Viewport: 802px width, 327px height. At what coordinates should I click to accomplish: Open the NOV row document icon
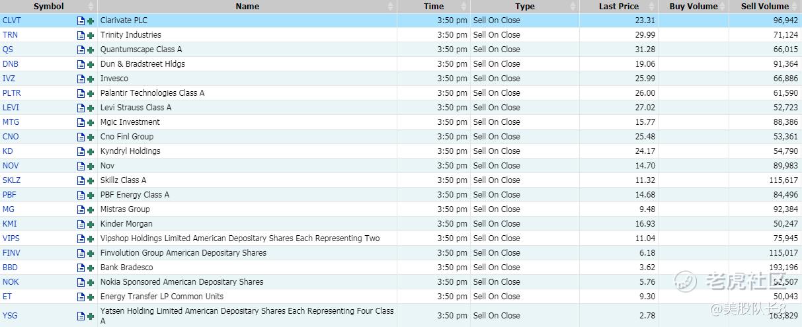coord(81,166)
